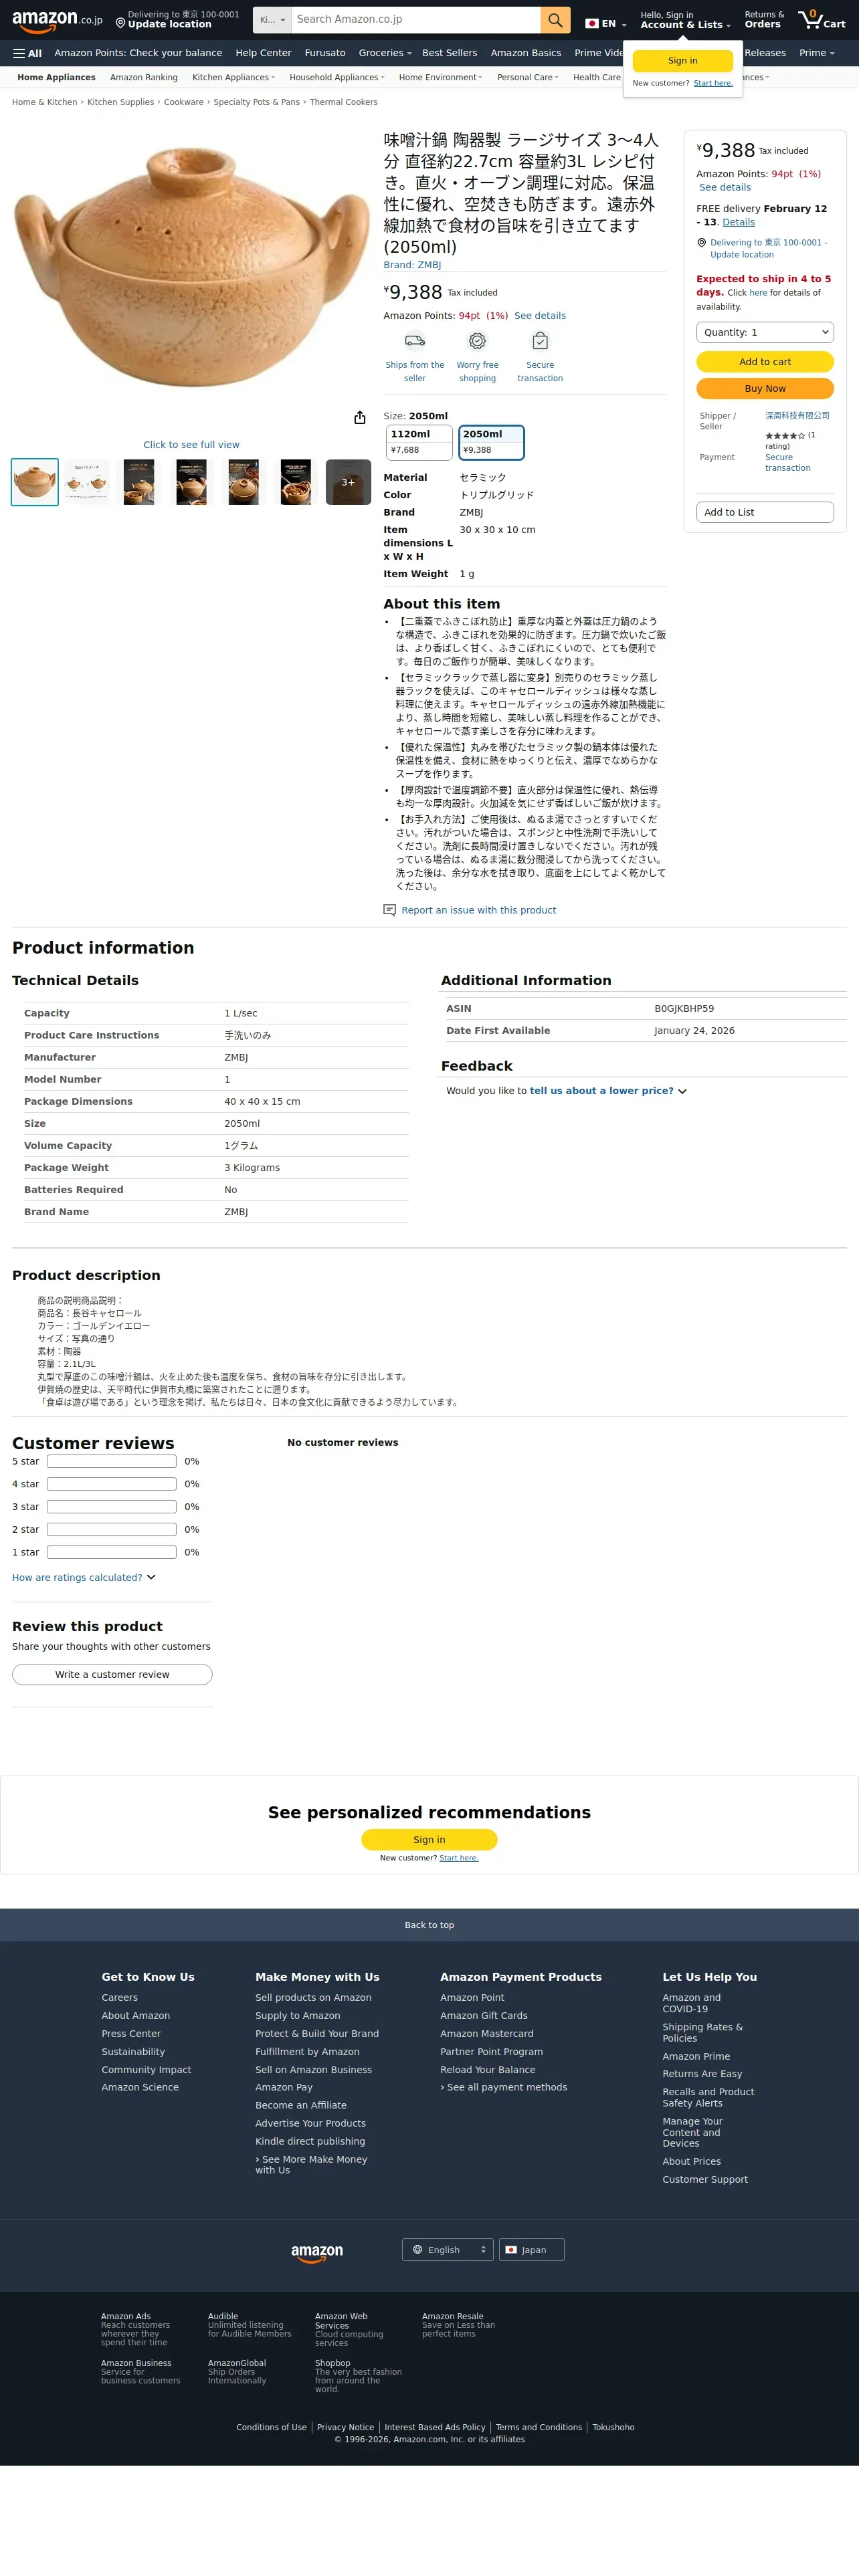Expand Kitchen Appliances submenu

coord(233,77)
